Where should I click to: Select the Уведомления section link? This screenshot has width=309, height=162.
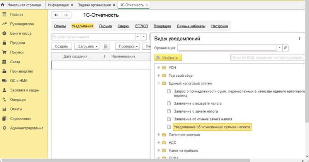(x=82, y=26)
